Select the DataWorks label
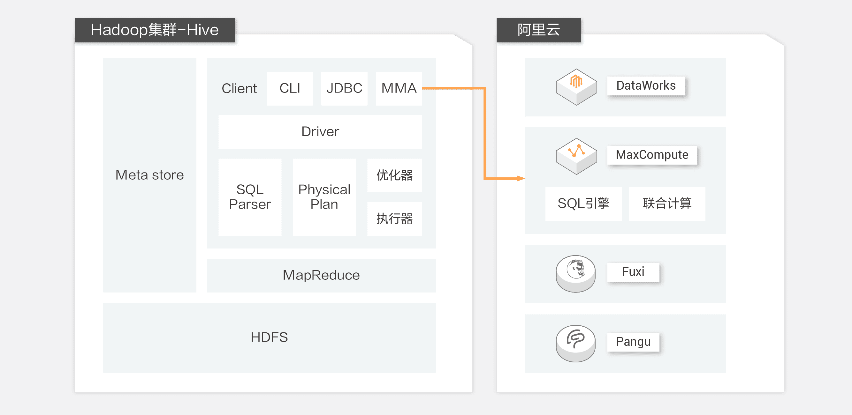This screenshot has width=852, height=415. (x=646, y=86)
